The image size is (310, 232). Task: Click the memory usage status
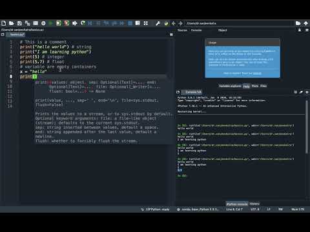click(298, 209)
